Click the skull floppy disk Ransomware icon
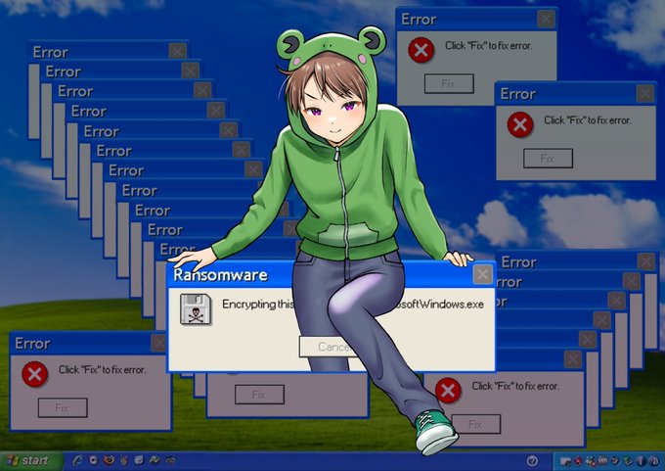Image resolution: width=665 pixels, height=471 pixels. click(196, 309)
